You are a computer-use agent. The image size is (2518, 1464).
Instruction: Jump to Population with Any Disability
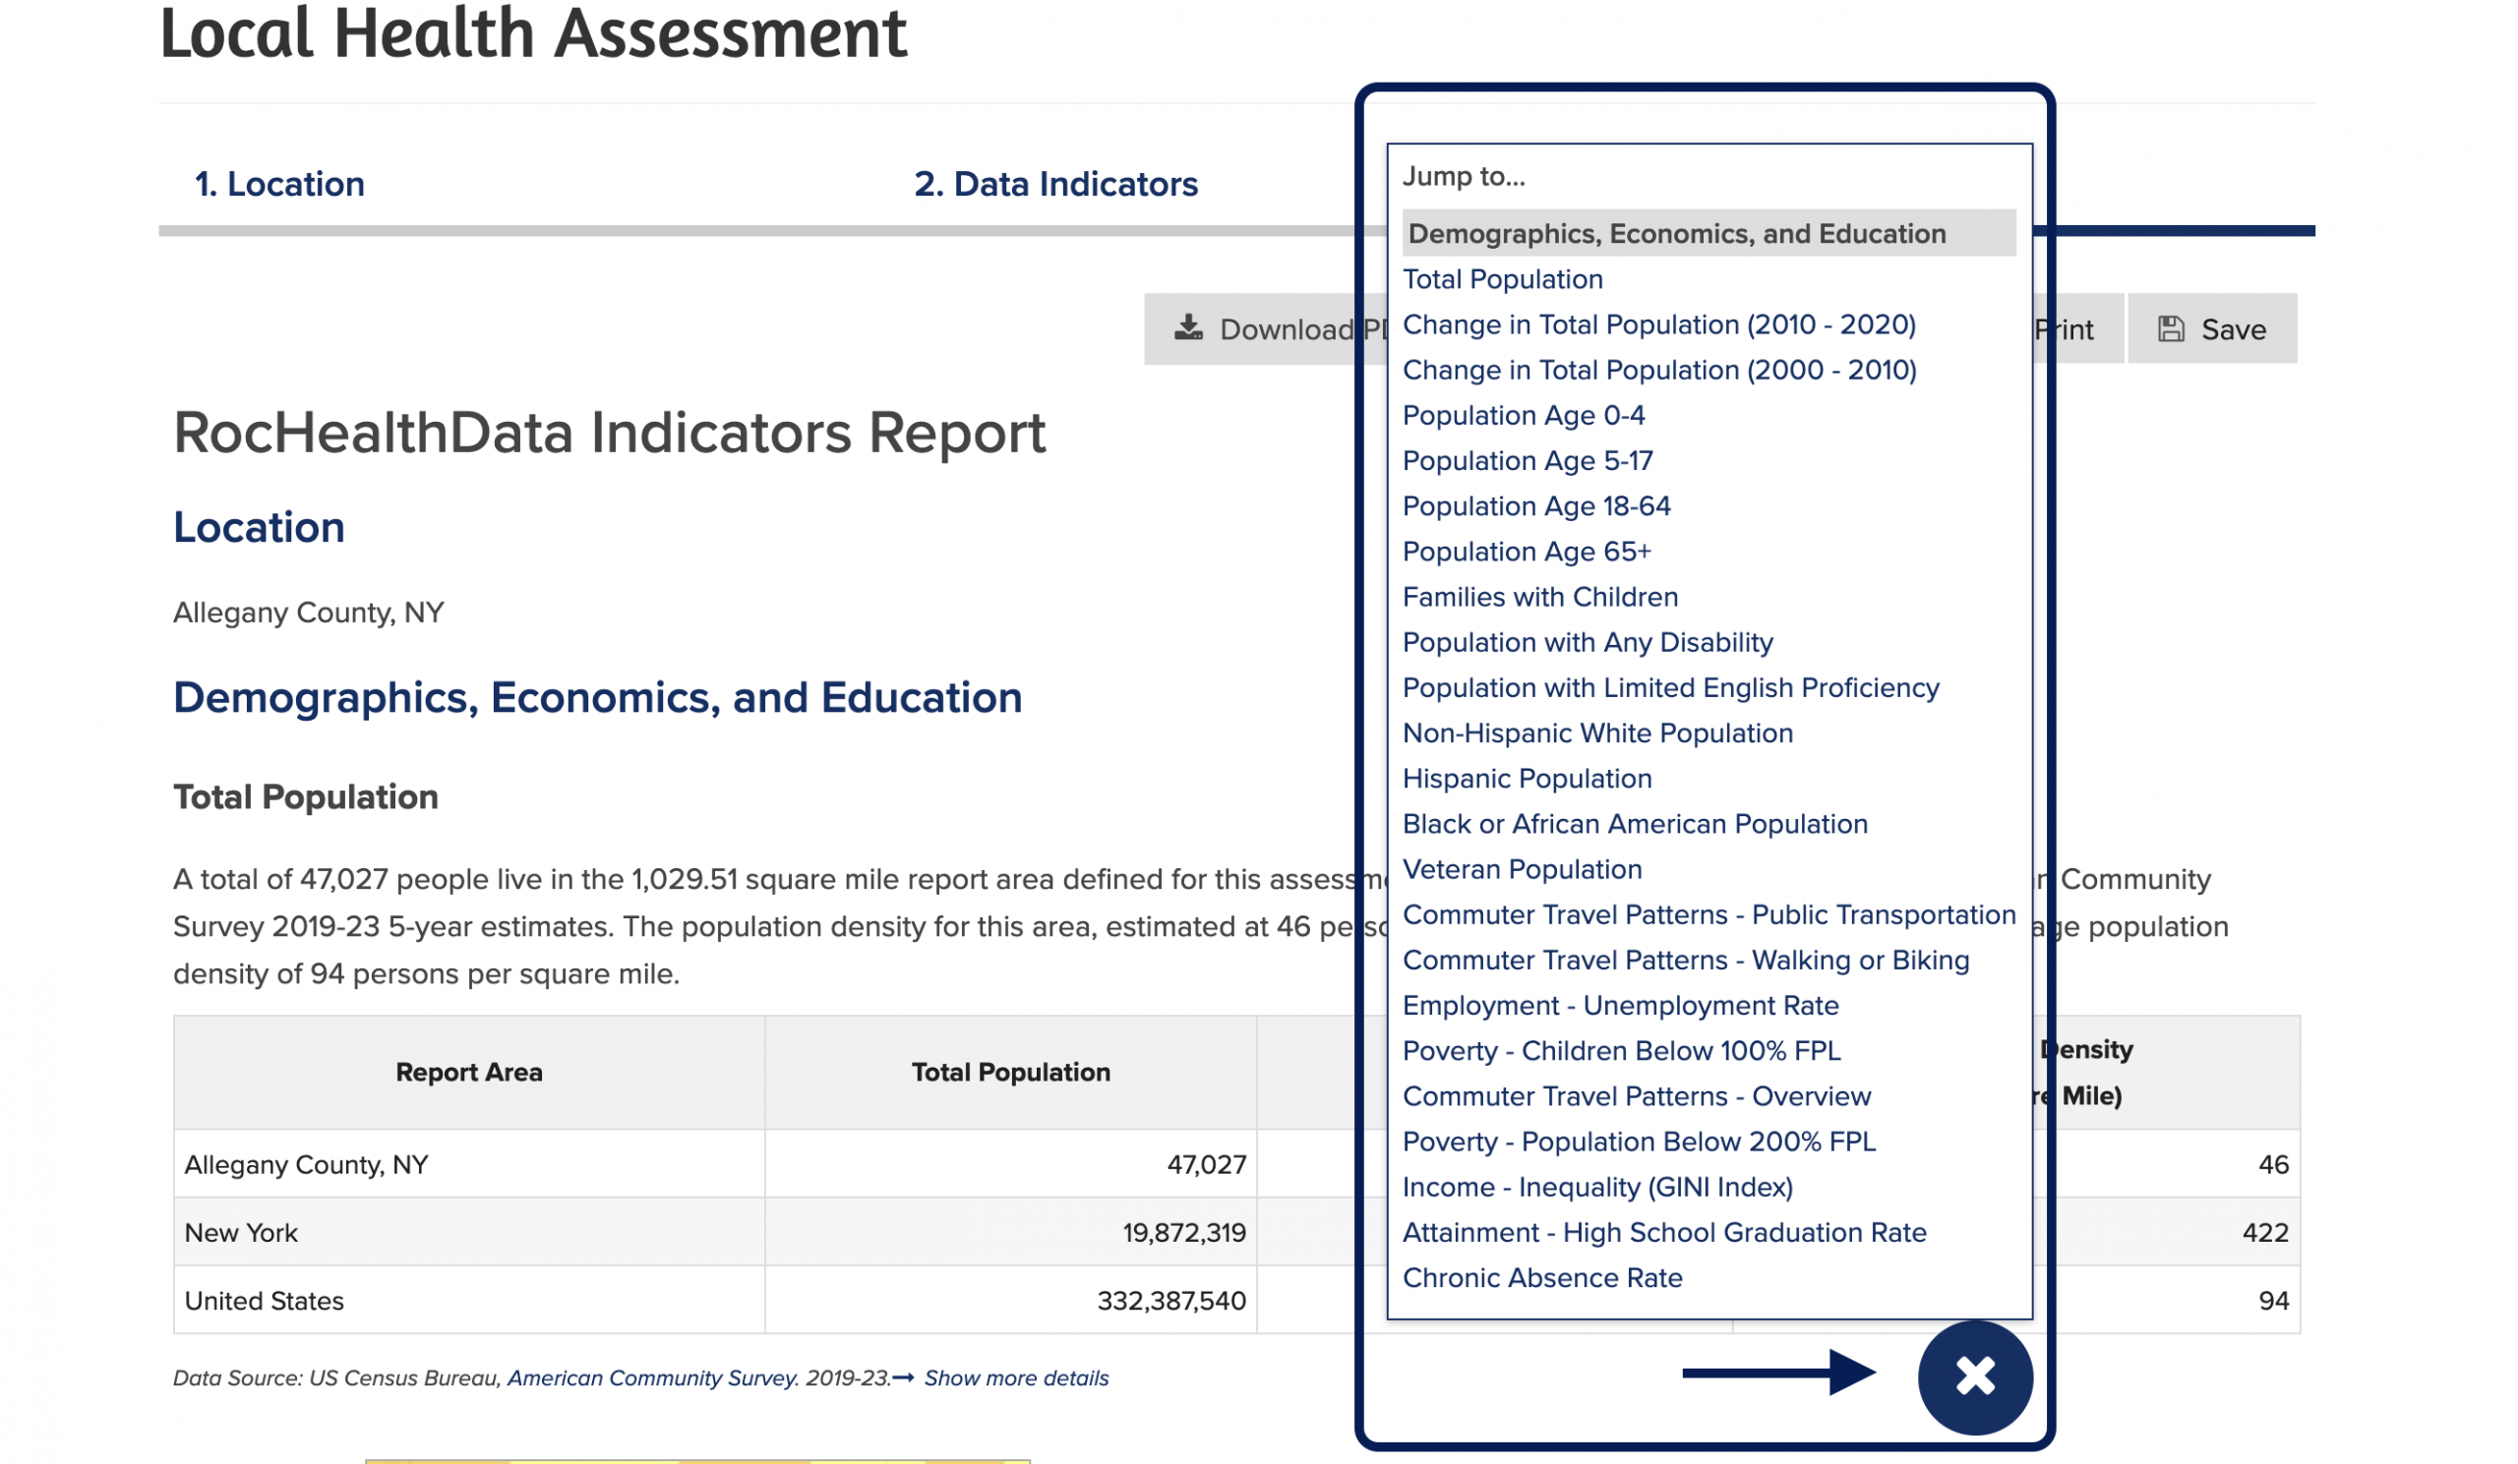[x=1588, y=642]
